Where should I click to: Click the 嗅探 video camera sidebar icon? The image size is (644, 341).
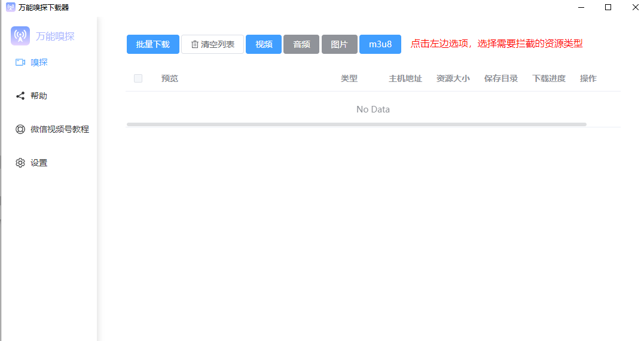pos(20,62)
